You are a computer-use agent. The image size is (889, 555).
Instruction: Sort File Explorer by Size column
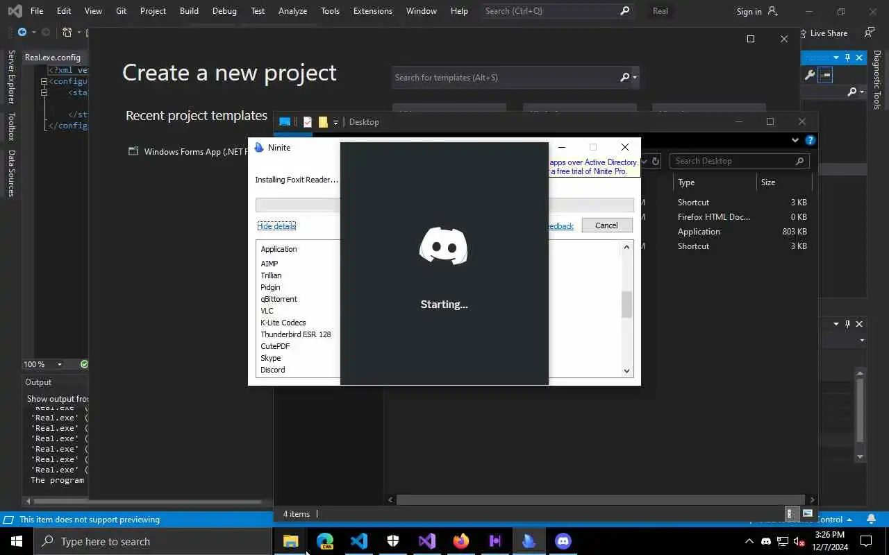783,182
